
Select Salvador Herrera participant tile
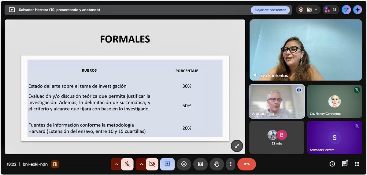pos(335,137)
